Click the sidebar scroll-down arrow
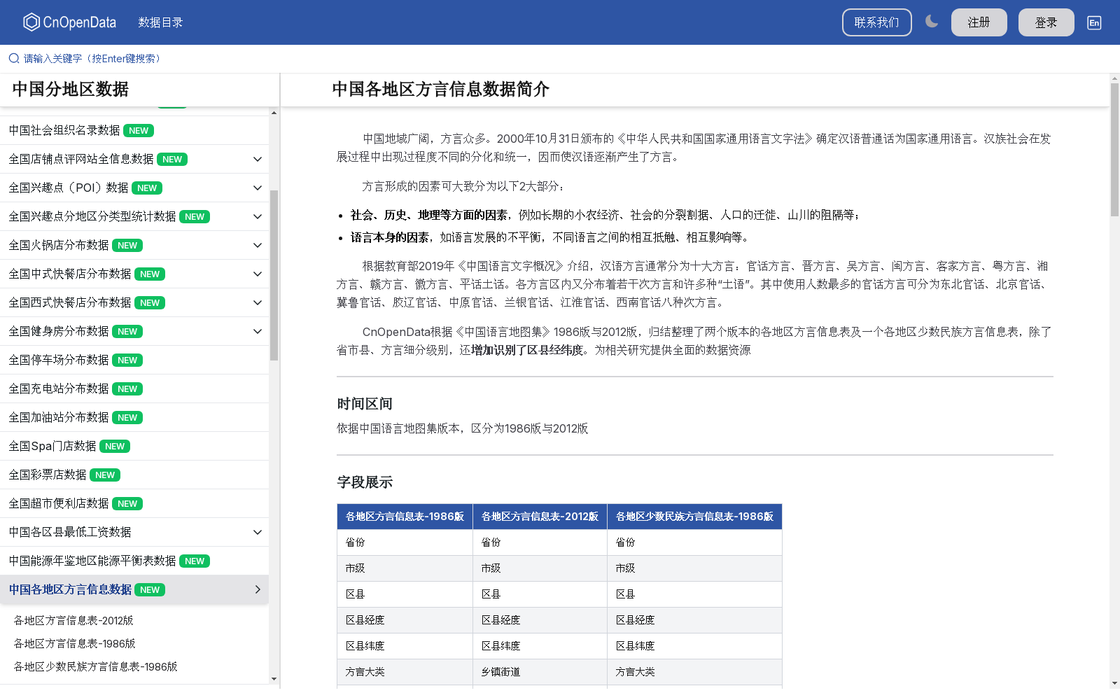Image resolution: width=1120 pixels, height=700 pixels. [274, 678]
